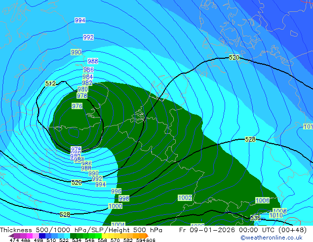313x242 pixels.
Task: Click the 1010 isobar label
Action: tap(276, 215)
